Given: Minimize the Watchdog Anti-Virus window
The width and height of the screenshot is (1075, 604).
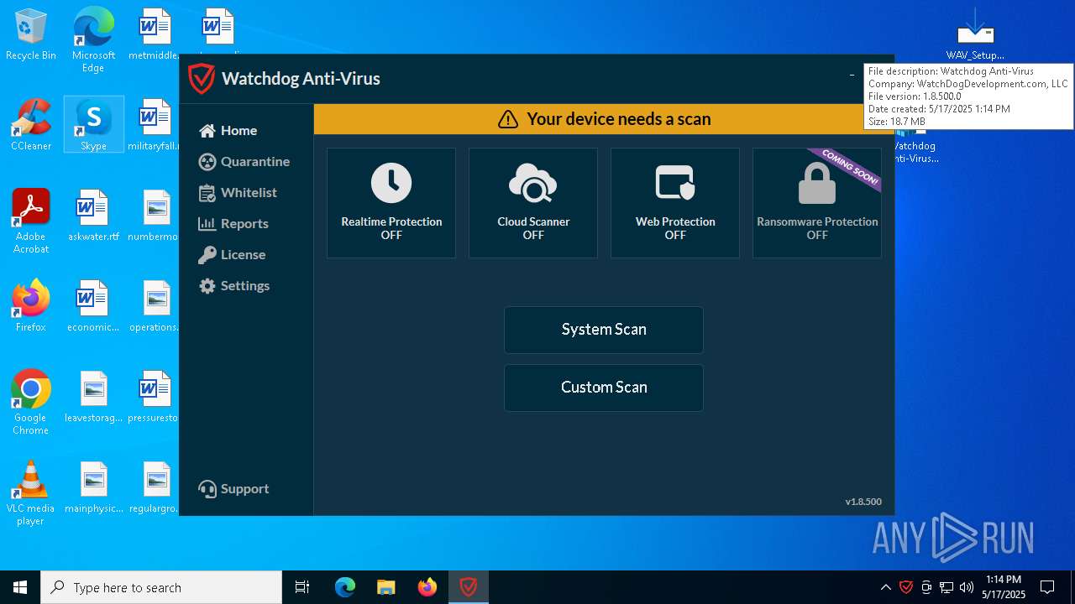Looking at the screenshot, I should [852, 75].
